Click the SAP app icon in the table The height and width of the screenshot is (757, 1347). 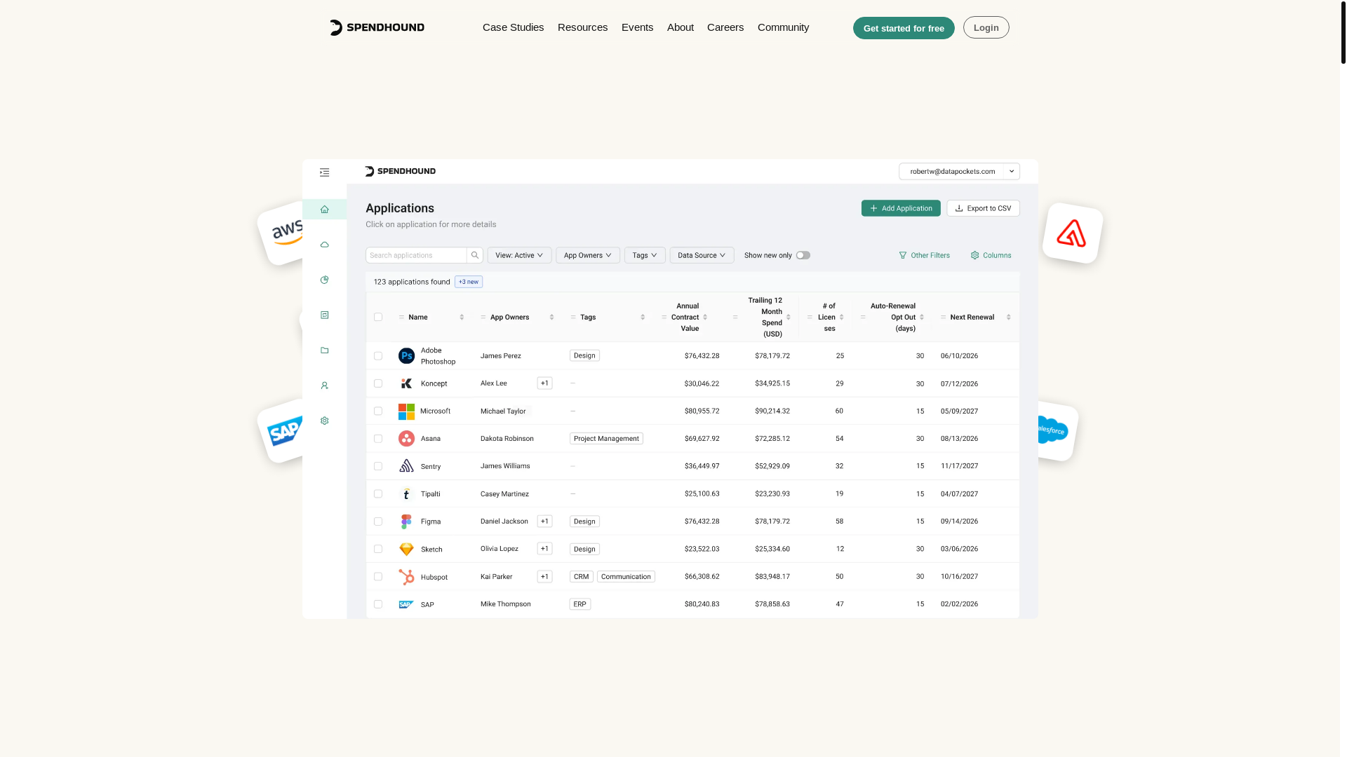point(406,604)
